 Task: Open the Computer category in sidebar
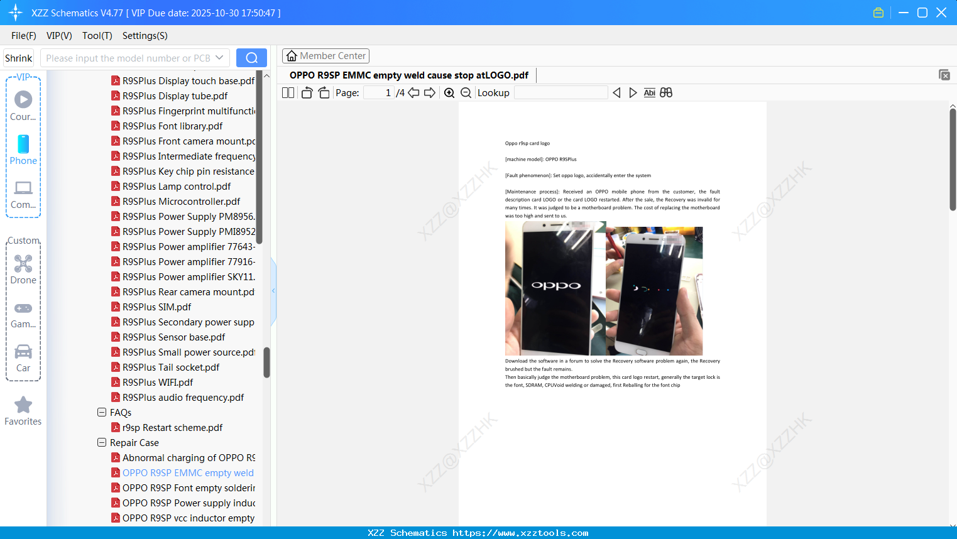23,194
